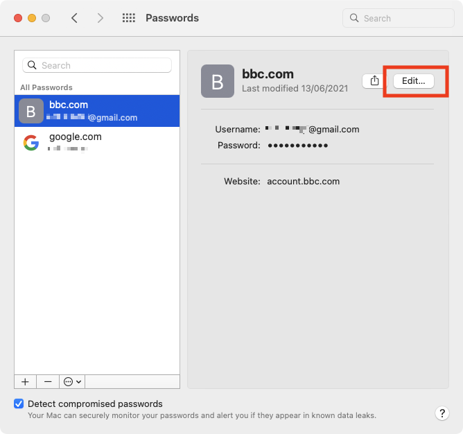Add a new password with plus button

[25, 382]
